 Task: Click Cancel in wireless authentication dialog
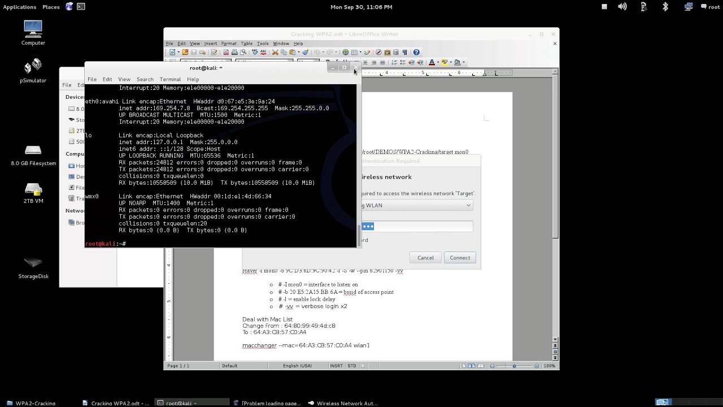tap(425, 258)
